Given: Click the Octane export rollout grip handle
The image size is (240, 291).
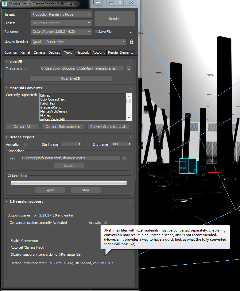Looking at the screenshot, I should click(131, 137).
